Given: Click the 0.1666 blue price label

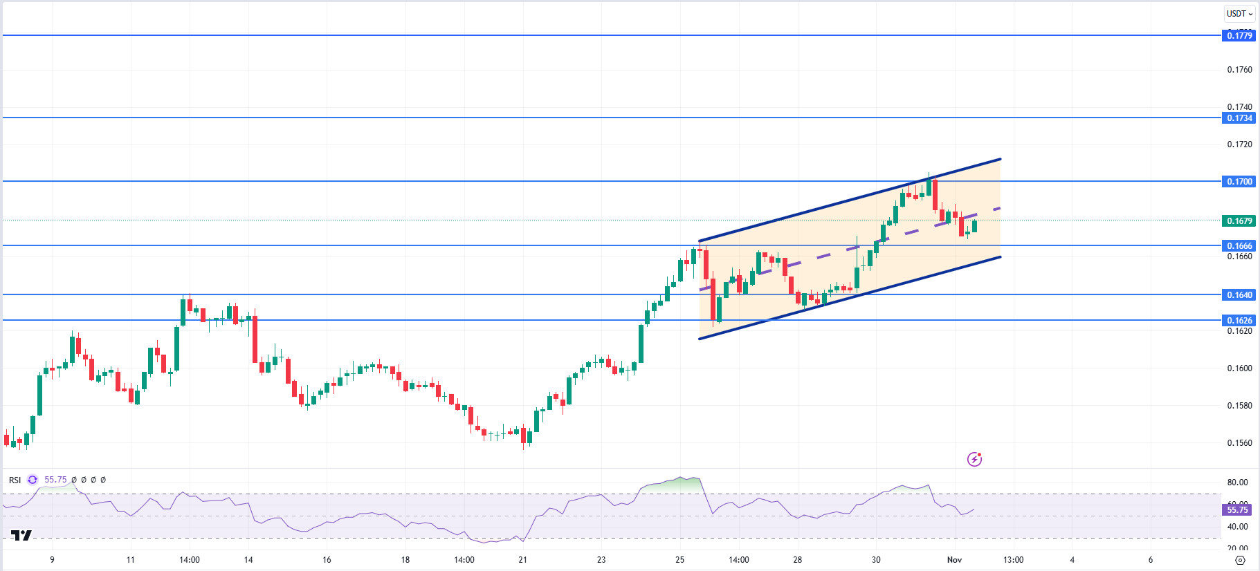Looking at the screenshot, I should pos(1239,246).
